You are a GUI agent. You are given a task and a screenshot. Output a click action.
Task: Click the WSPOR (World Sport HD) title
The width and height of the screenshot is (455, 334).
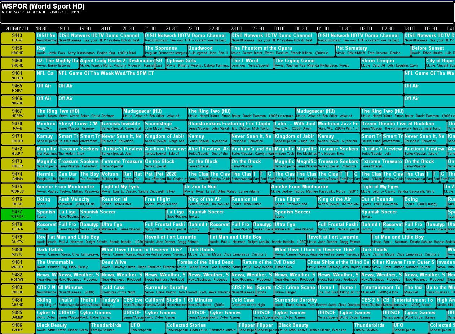43,6
